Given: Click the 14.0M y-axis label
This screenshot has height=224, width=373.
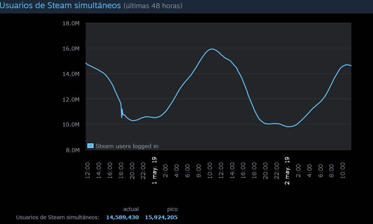Looking at the screenshot, I should point(71,74).
